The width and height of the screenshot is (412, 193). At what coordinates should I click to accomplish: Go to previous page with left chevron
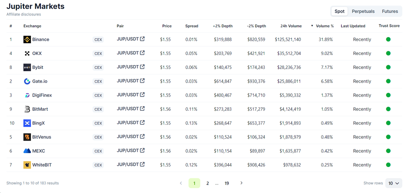tap(181, 183)
